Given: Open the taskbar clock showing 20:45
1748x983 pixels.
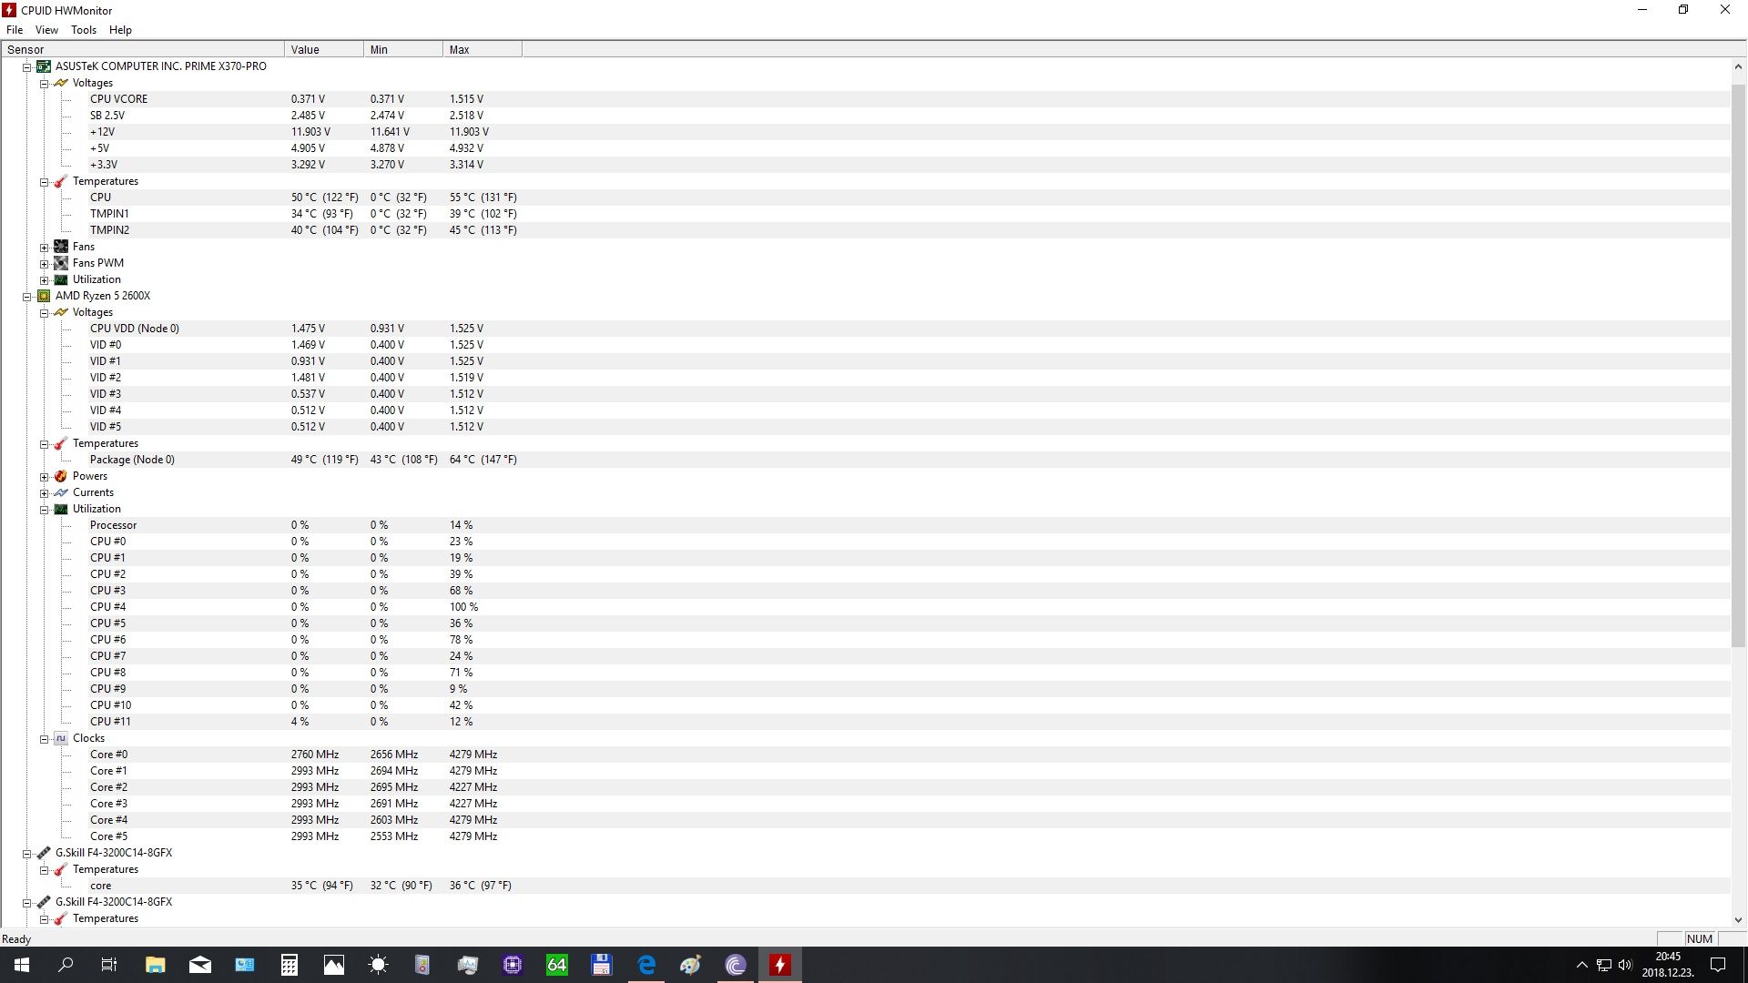Looking at the screenshot, I should [x=1668, y=965].
